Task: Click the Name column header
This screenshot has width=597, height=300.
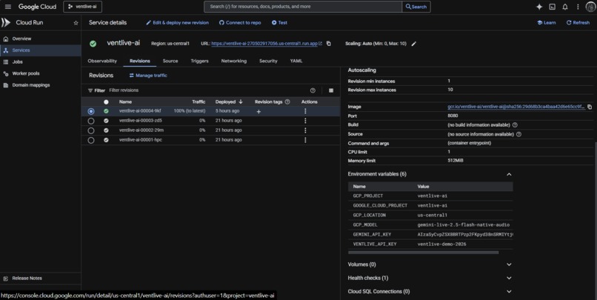Action: tap(125, 102)
